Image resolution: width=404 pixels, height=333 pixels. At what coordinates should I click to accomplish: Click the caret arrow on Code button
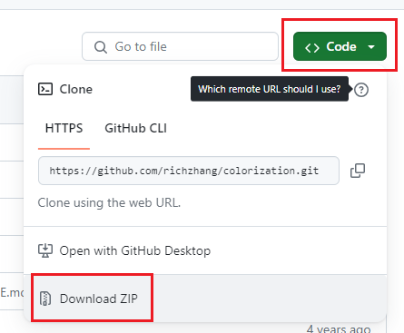[x=371, y=47]
